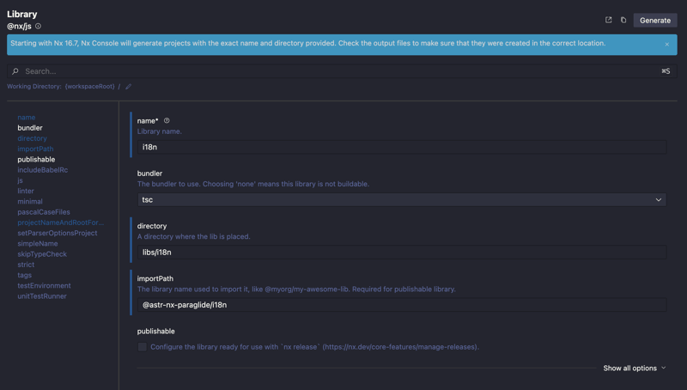This screenshot has width=687, height=390.
Task: Jump to importPath in sidebar
Action: [35, 149]
